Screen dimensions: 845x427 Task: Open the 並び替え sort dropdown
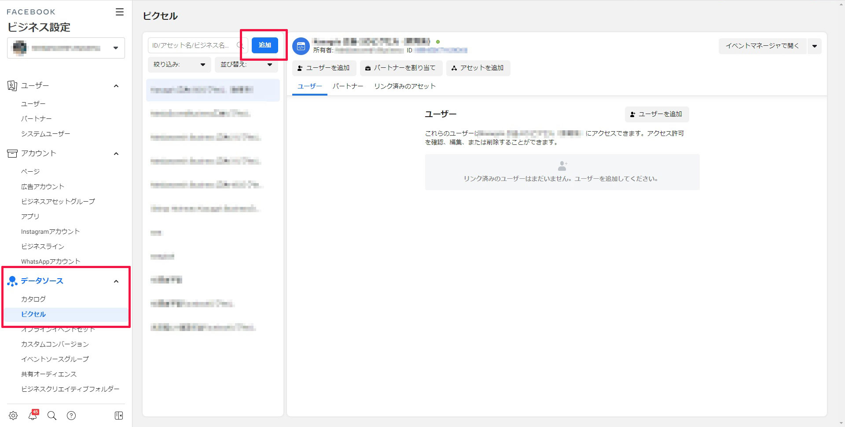(246, 65)
